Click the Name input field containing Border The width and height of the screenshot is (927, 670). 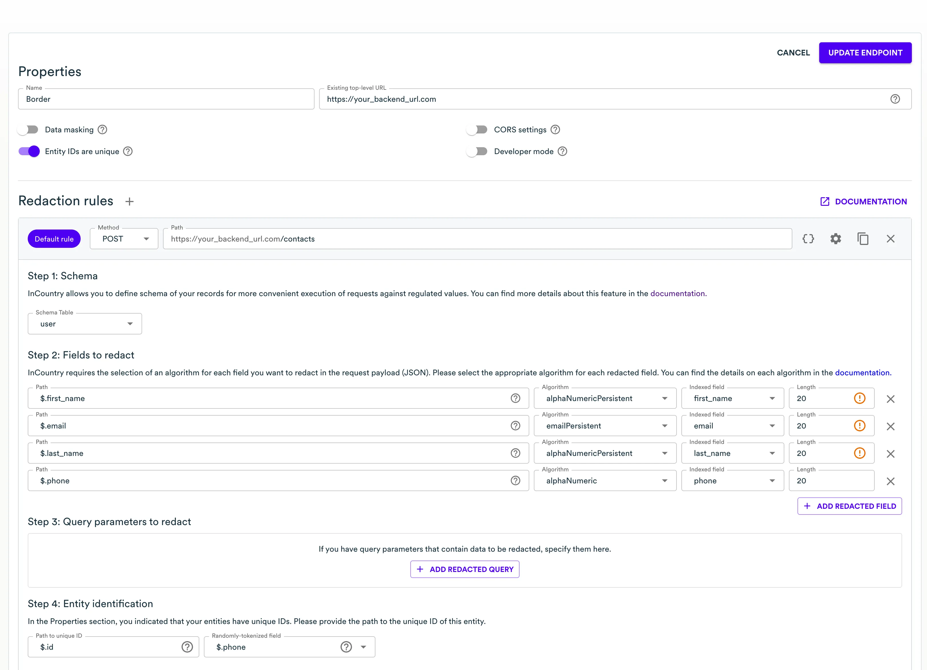166,99
